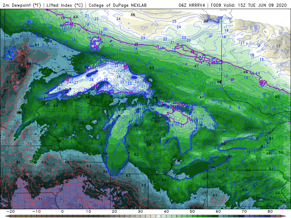This screenshot has height=218, width=291.
Task: Click the 30 label on the color scale
Action: click(140, 211)
